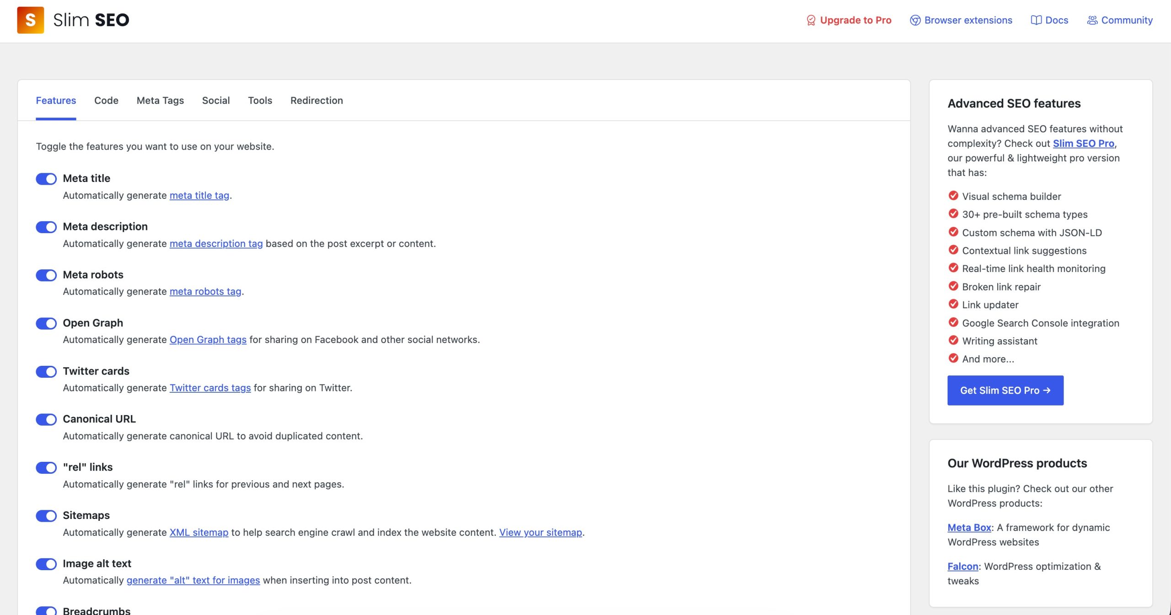The image size is (1171, 615).
Task: Click checkmark beside Writing assistant
Action: [953, 340]
